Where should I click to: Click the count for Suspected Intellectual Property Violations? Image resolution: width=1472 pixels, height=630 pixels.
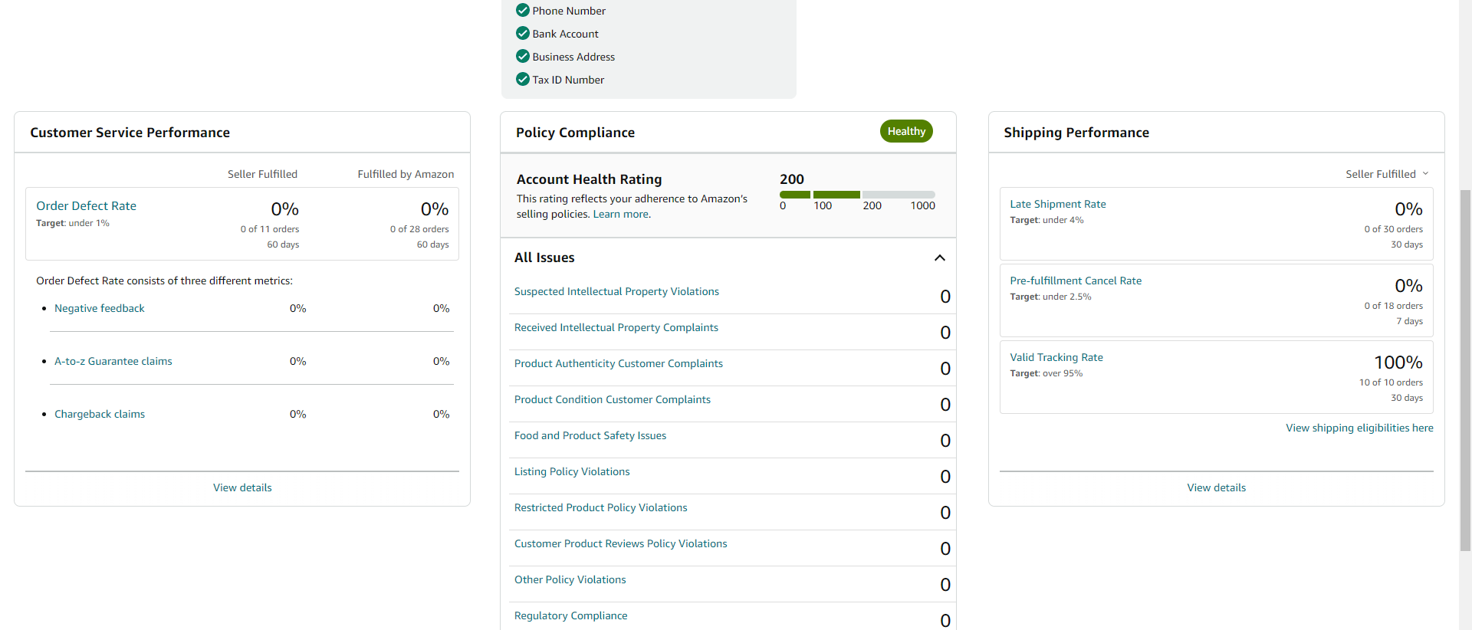click(x=945, y=297)
